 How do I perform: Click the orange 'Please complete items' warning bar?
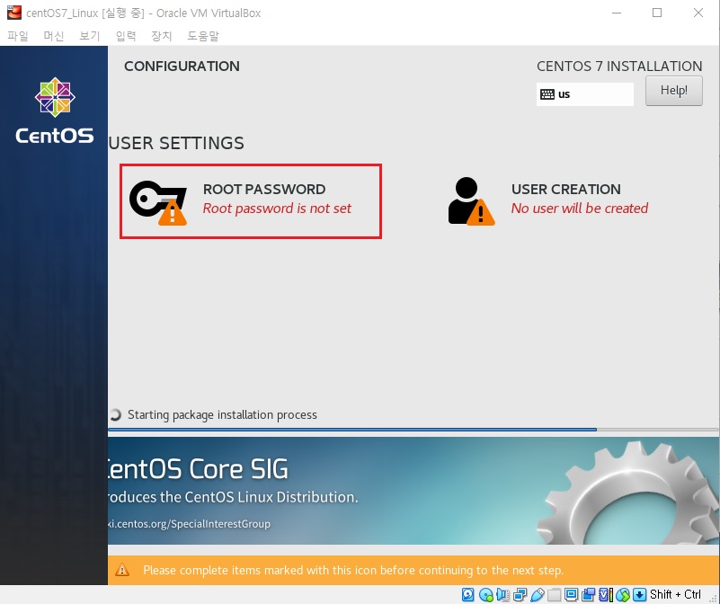click(x=413, y=570)
